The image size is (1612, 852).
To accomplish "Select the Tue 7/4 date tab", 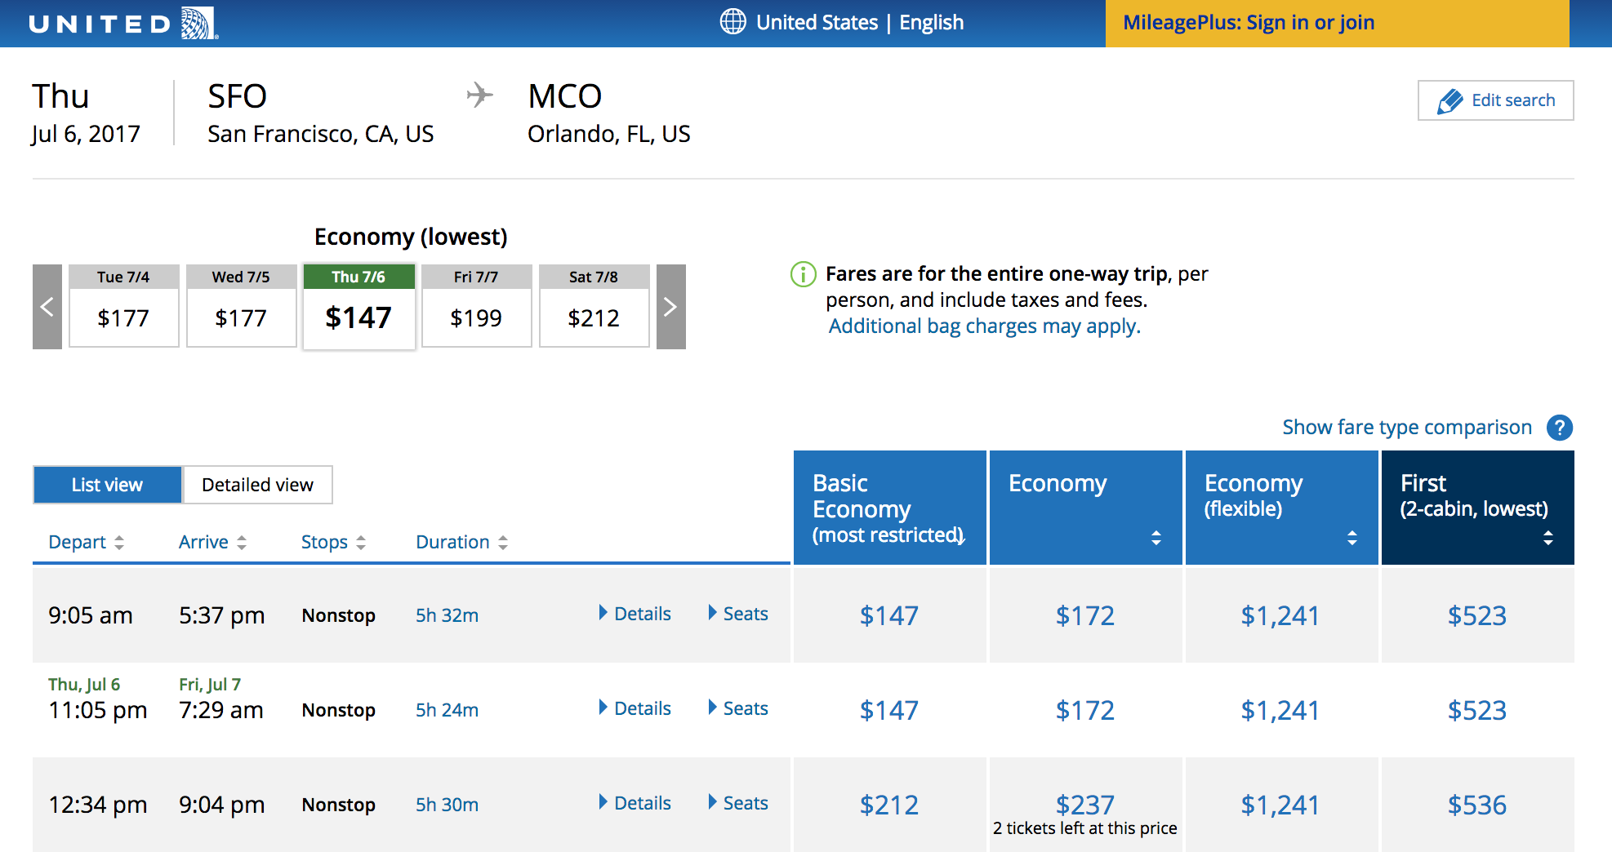I will pyautogui.click(x=123, y=307).
